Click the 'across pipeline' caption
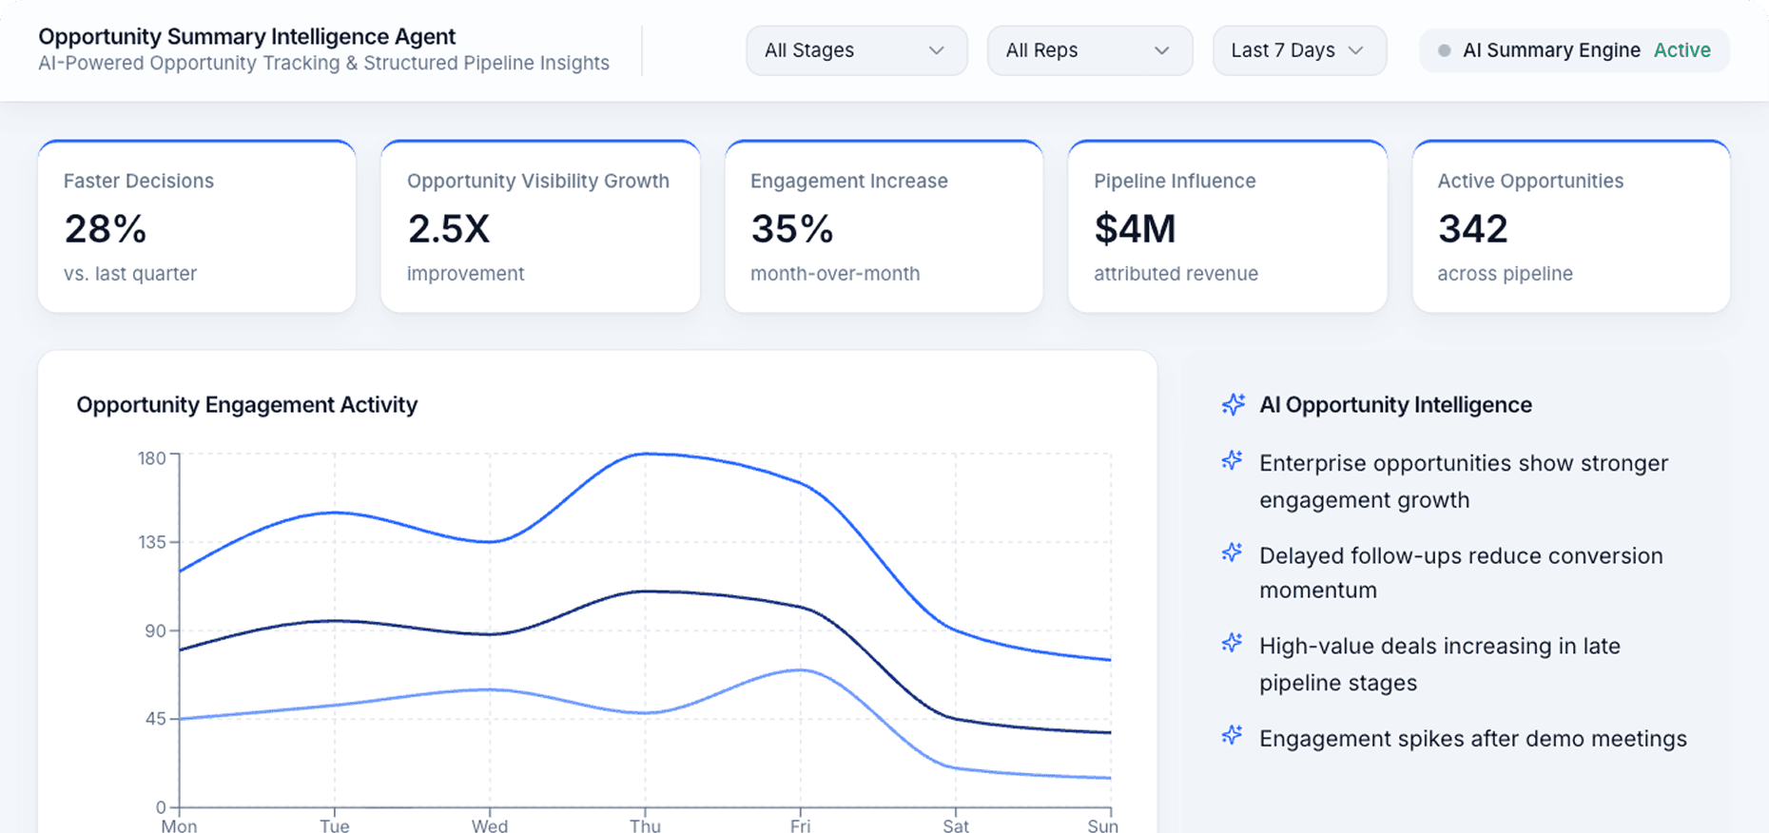This screenshot has height=833, width=1769. 1505,274
